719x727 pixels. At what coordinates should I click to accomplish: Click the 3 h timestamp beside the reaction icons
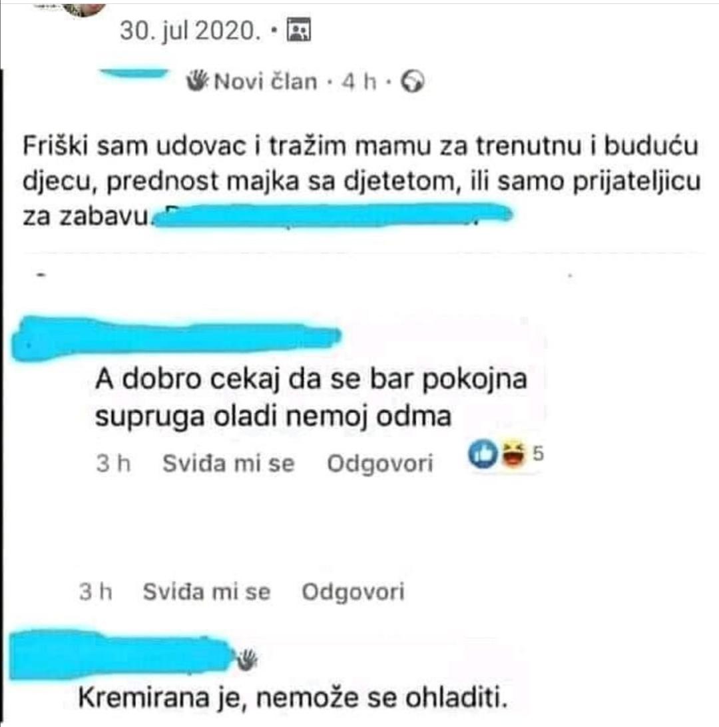pyautogui.click(x=113, y=463)
